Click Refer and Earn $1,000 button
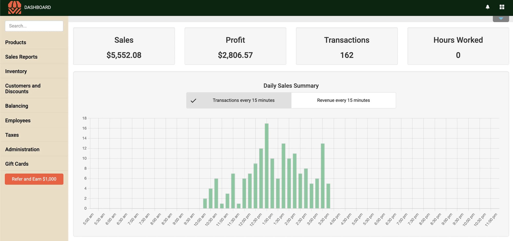 coord(34,179)
